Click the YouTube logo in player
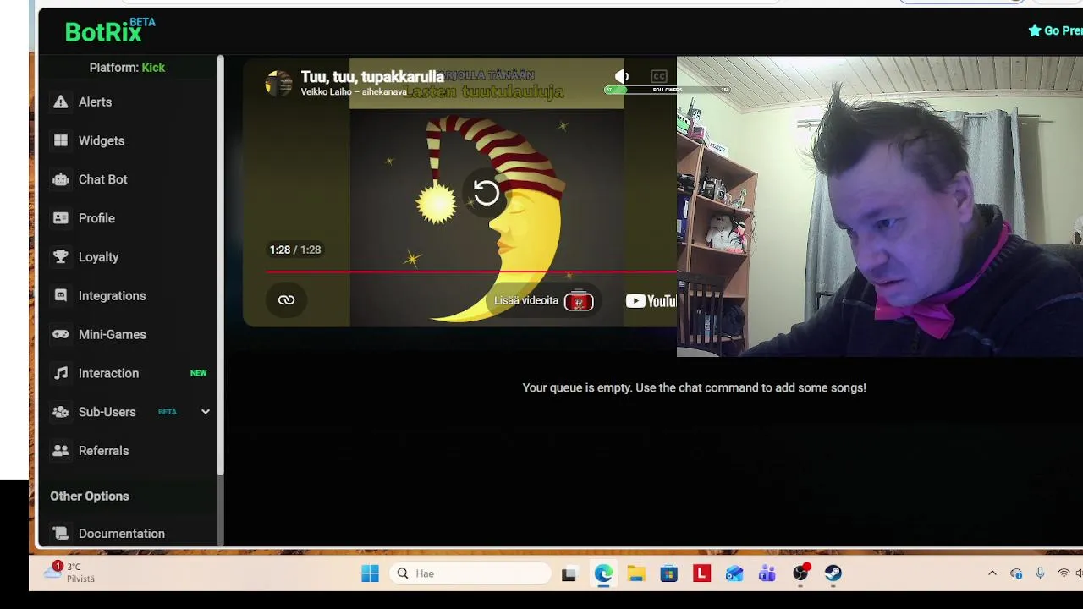This screenshot has width=1083, height=609. (x=651, y=301)
